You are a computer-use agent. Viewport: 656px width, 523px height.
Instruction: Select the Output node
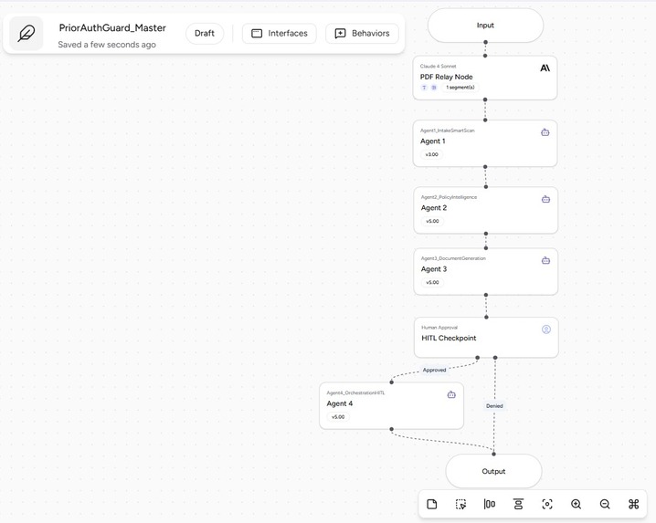pyautogui.click(x=493, y=471)
